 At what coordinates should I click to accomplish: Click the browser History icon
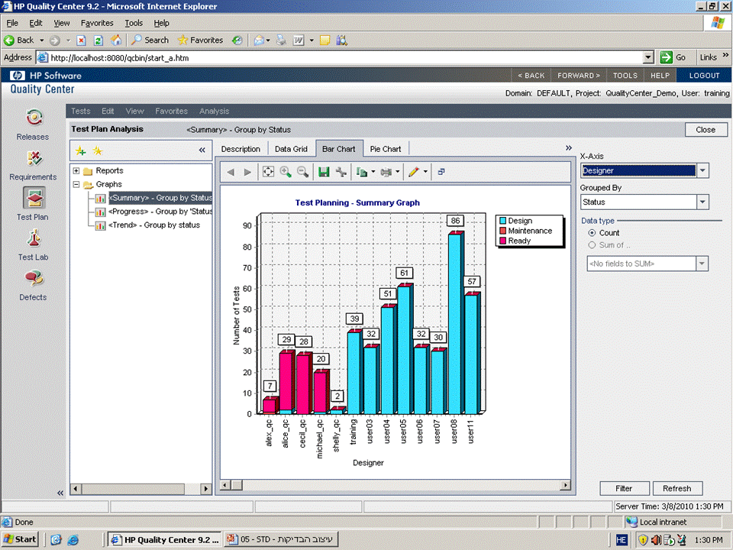point(237,40)
